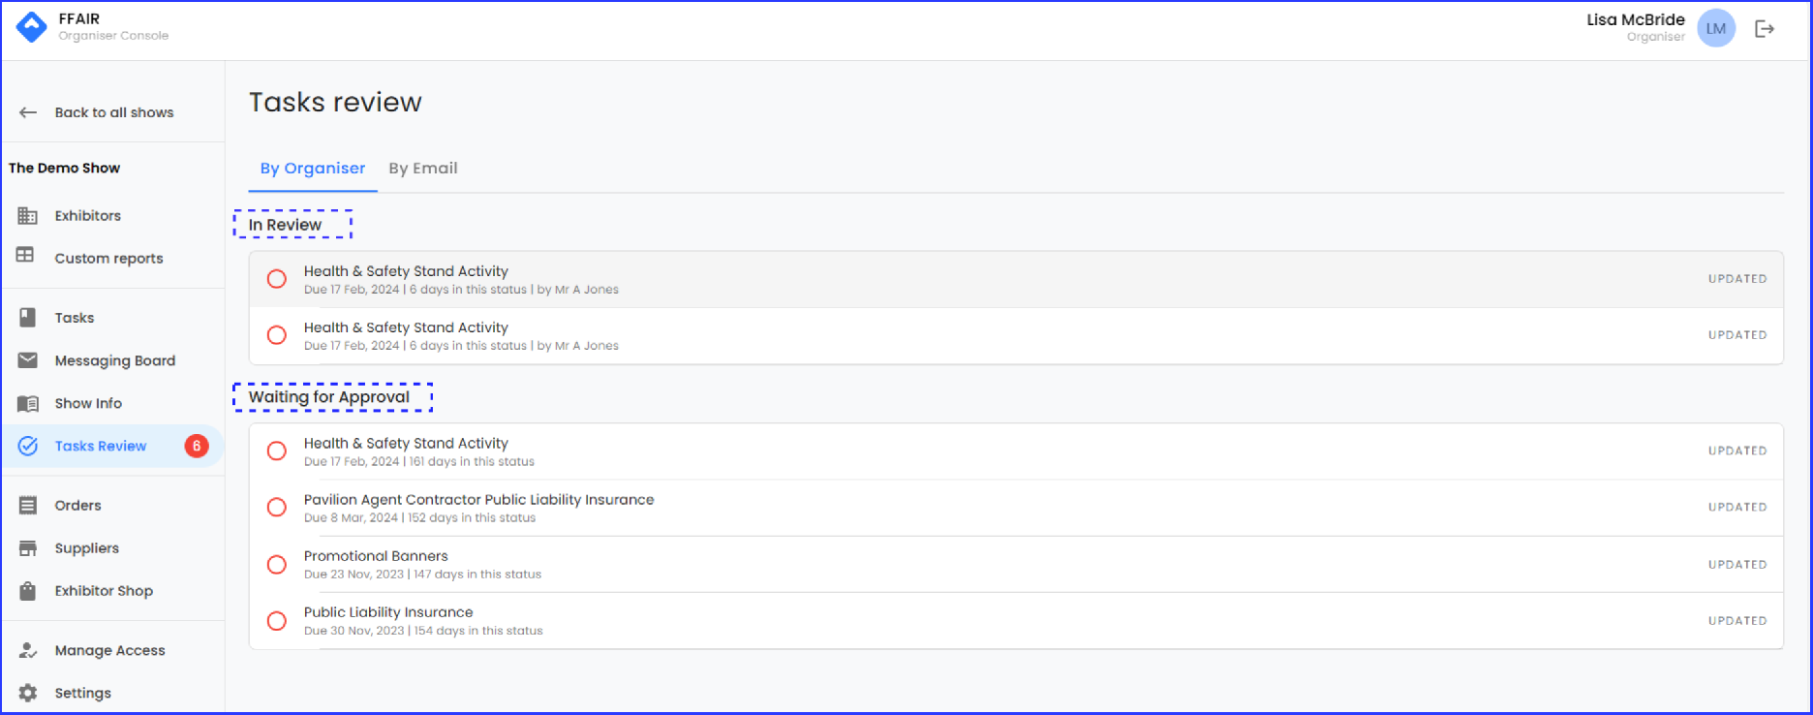The image size is (1813, 715).
Task: Open Manage Access via its person icon
Action: pyautogui.click(x=28, y=651)
